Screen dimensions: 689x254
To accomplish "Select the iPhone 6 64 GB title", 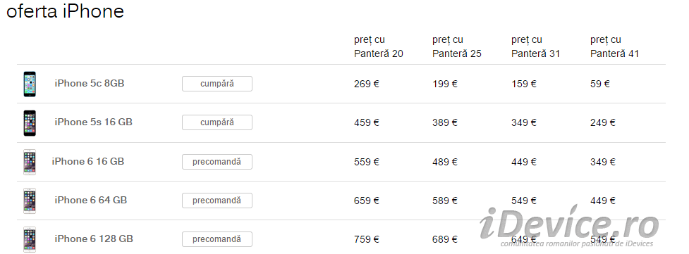I will point(90,200).
